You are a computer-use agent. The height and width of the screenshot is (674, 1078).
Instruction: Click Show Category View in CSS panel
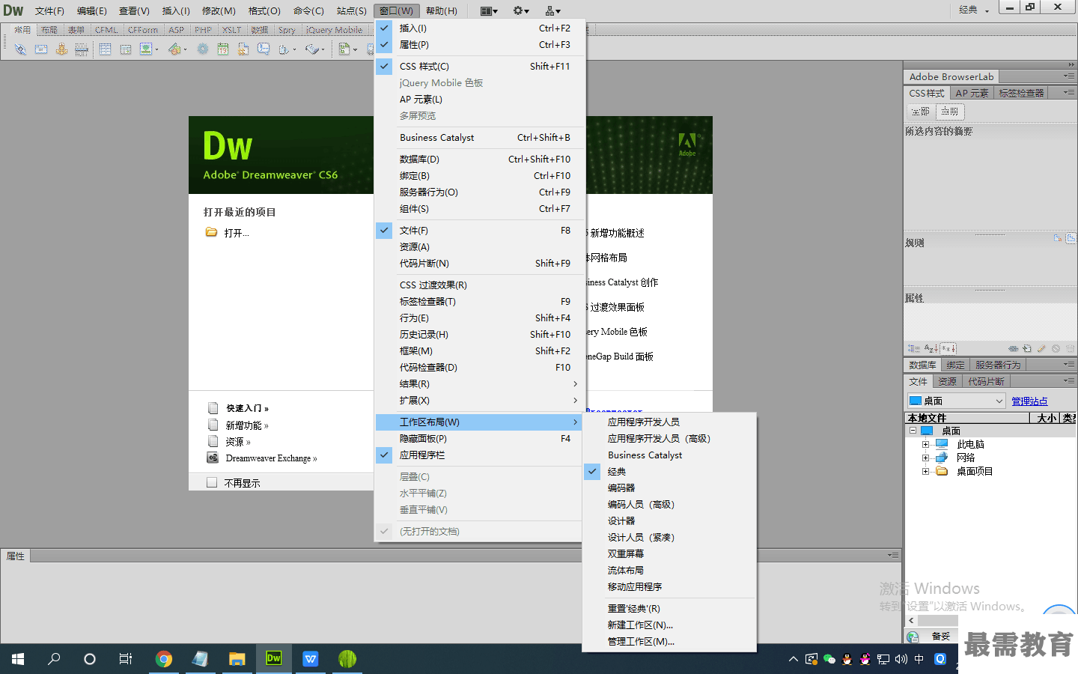pos(913,348)
